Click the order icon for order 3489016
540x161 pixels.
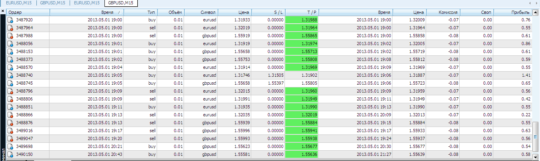[x=11, y=131]
